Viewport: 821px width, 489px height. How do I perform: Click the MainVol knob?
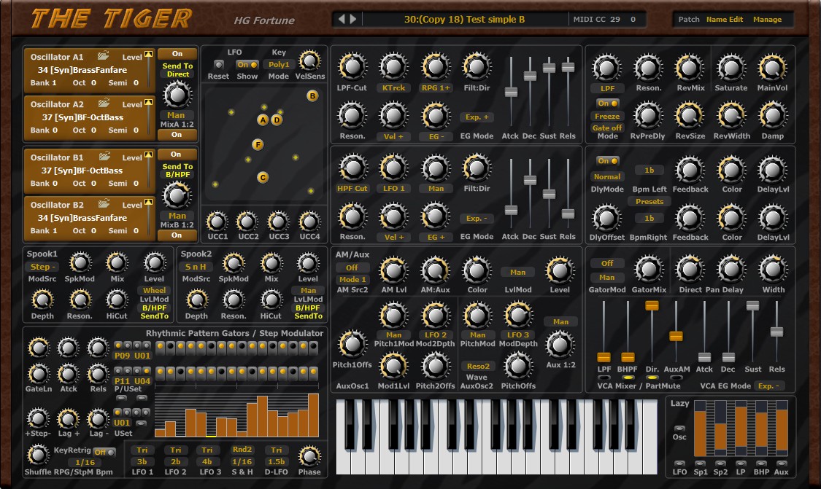tap(772, 68)
